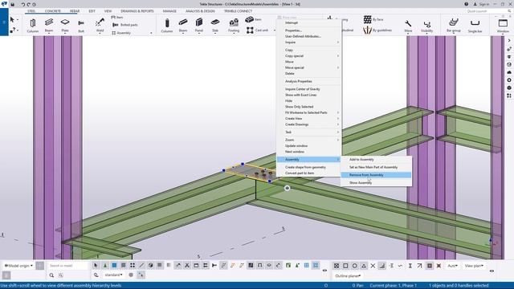
Task: Open the rebar More wrench tool
Action: (x=408, y=26)
